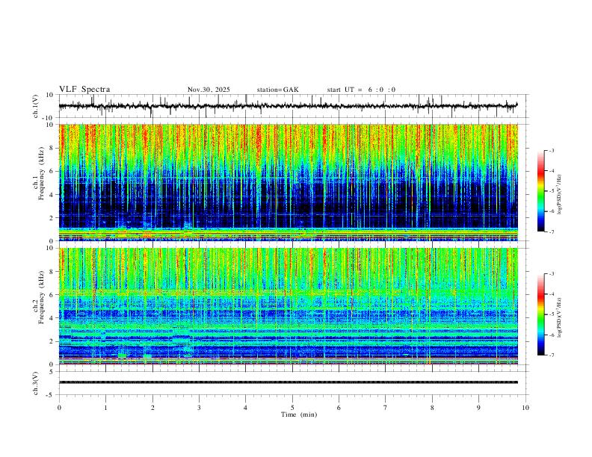Click the ch.1 "Frequency (kHz)" axis label
The image size is (592, 457).
tap(41, 173)
